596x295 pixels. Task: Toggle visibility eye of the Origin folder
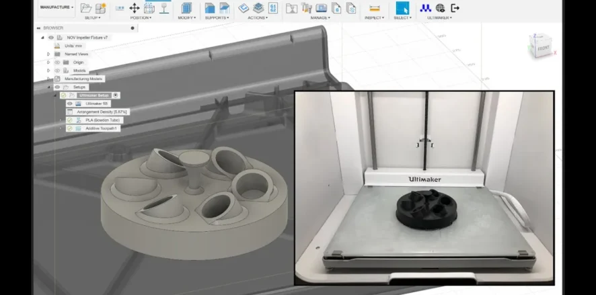pyautogui.click(x=57, y=62)
